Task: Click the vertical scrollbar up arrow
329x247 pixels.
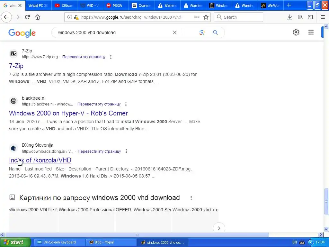Action: click(x=326, y=26)
